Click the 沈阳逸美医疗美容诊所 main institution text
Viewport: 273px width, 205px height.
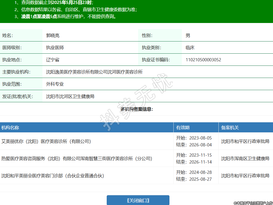coord(94,72)
